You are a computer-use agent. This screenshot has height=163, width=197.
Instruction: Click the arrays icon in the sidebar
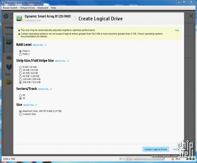(x=9, y=57)
